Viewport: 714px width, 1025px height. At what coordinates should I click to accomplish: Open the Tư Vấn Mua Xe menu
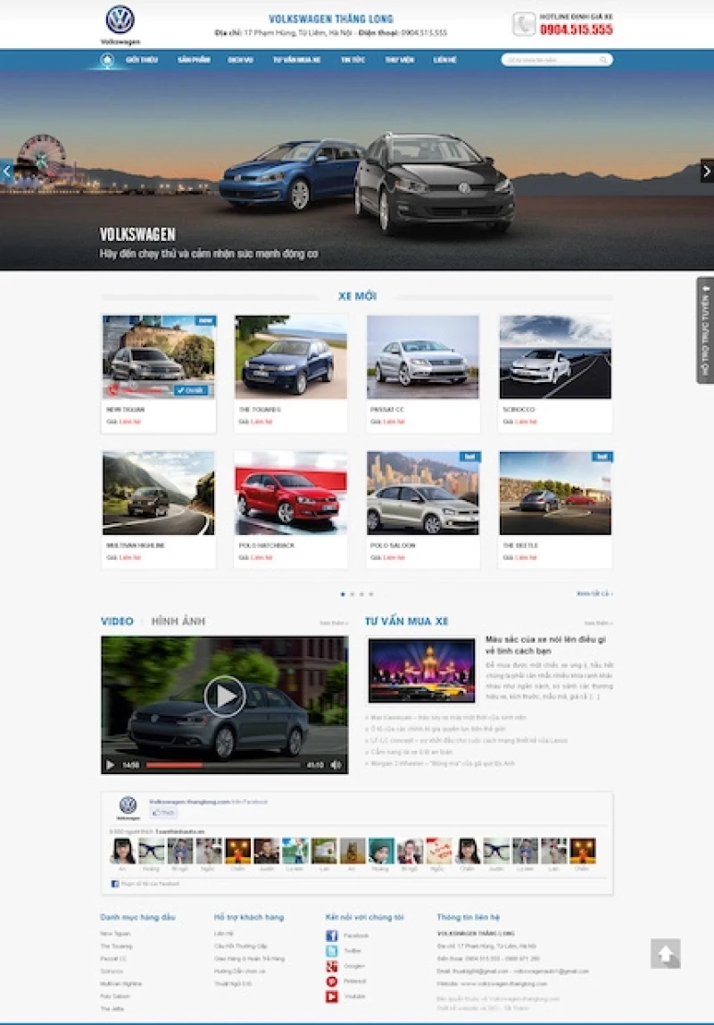(296, 61)
